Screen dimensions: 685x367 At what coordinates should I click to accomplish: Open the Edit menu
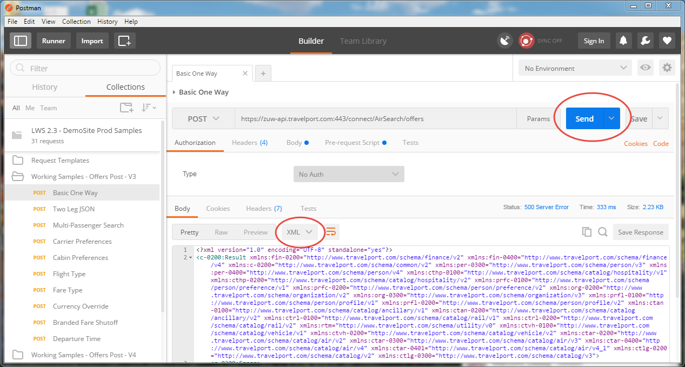pyautogui.click(x=29, y=22)
